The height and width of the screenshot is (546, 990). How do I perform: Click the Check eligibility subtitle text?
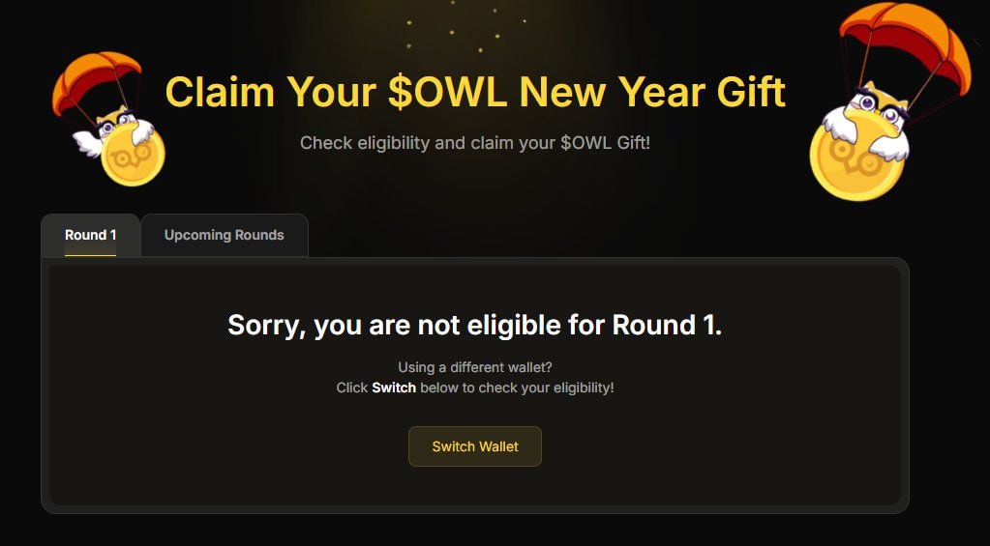point(475,143)
